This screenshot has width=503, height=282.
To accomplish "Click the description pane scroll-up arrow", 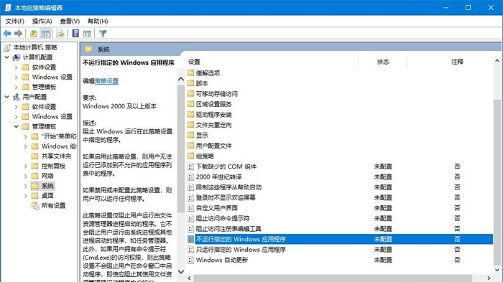I will pyautogui.click(x=181, y=78).
